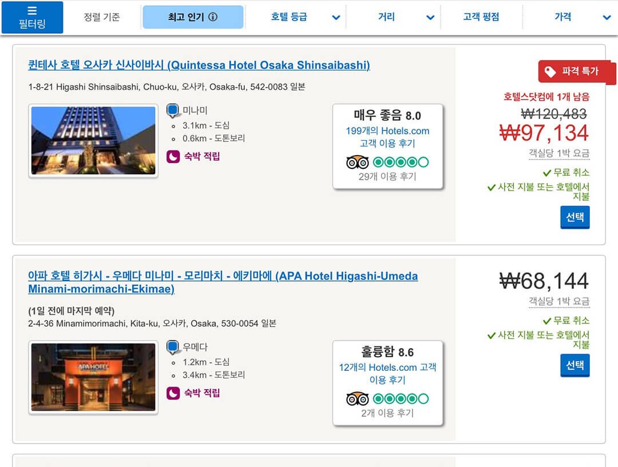Click the 1-8-21 Higashi Shinsaibashi address

(x=167, y=86)
